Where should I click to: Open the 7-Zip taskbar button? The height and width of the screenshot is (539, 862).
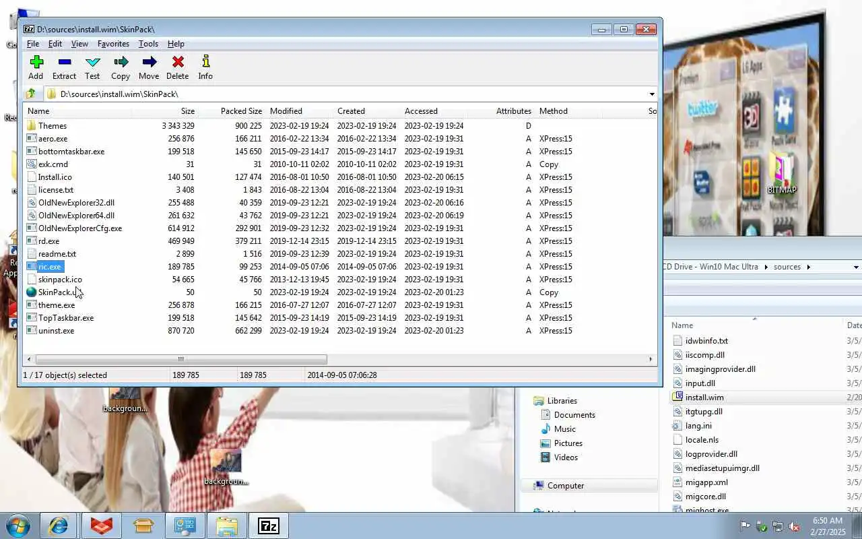pos(269,526)
